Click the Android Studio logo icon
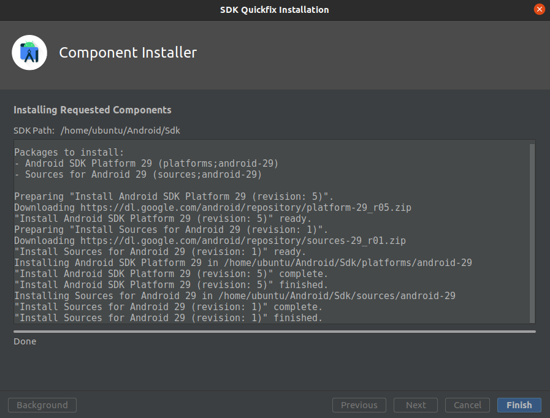The height and width of the screenshot is (418, 550). [x=29, y=53]
